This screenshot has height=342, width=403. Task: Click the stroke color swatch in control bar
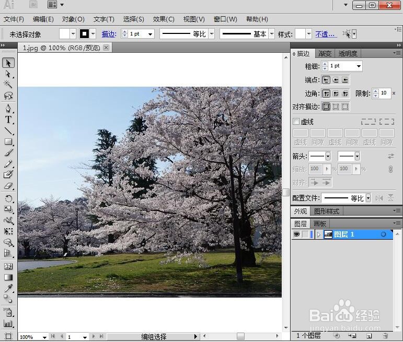coord(84,34)
